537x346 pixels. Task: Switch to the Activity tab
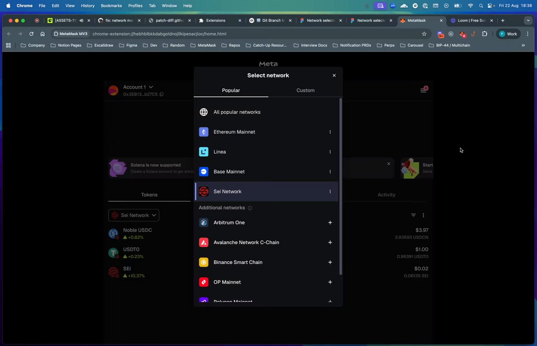[386, 195]
